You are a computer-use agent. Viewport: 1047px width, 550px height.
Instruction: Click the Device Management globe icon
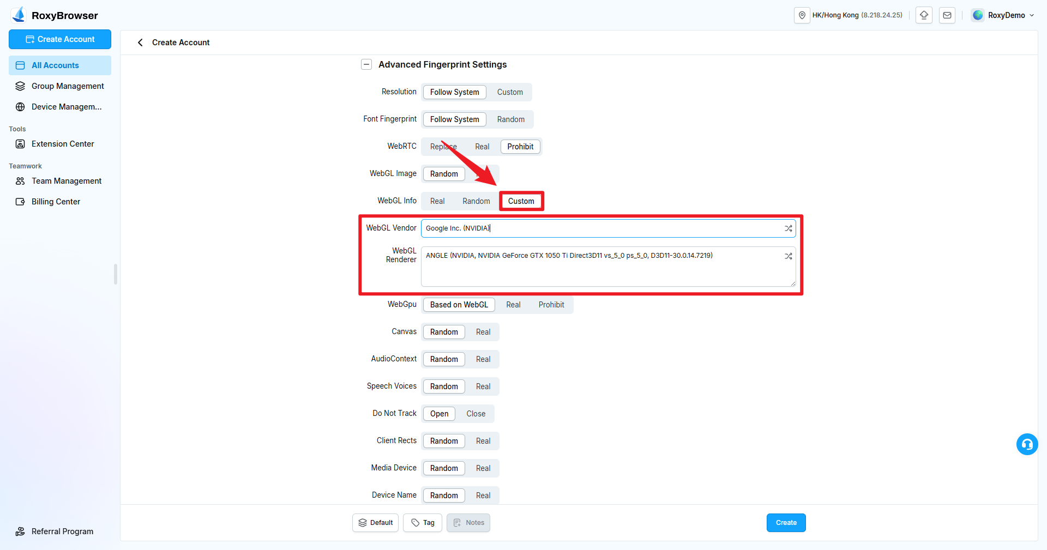tap(20, 107)
